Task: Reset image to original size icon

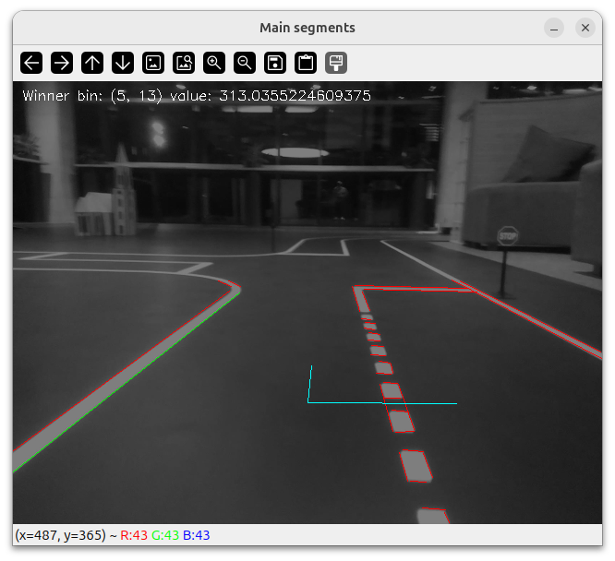Action: click(153, 63)
